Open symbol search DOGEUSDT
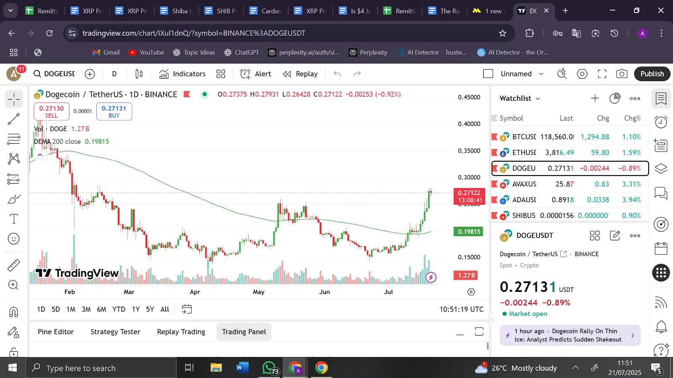Screen dimensions: 673x378 [x=54, y=74]
